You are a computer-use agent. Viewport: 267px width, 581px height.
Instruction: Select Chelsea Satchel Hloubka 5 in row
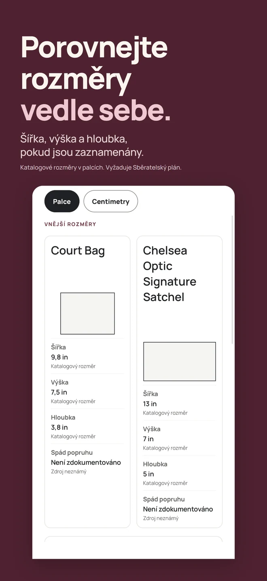[x=180, y=473]
